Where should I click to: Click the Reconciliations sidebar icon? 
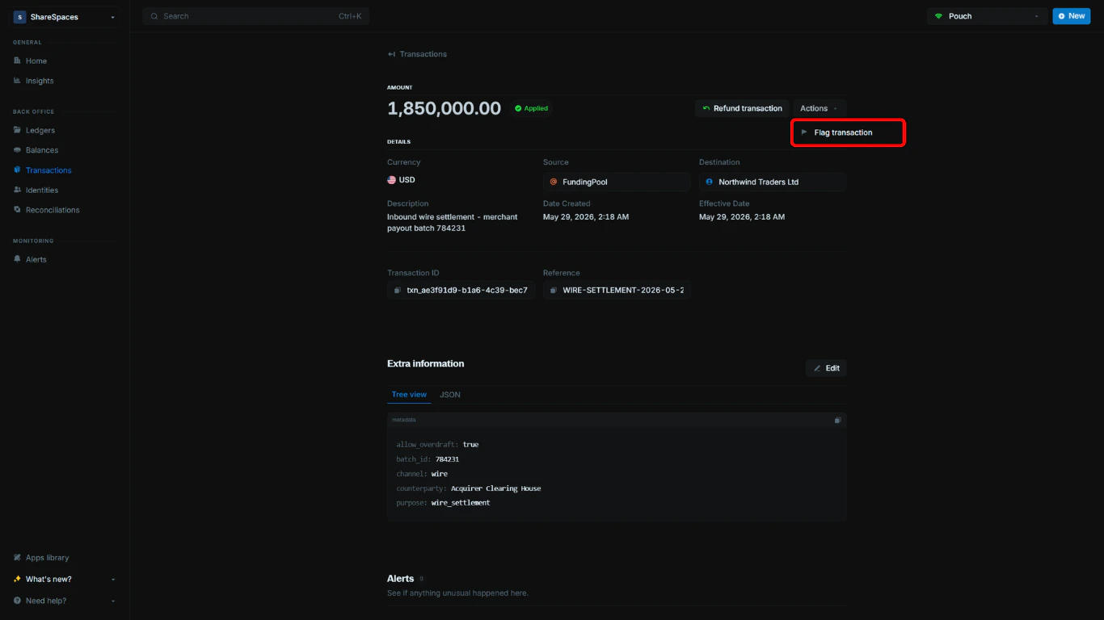(18, 210)
